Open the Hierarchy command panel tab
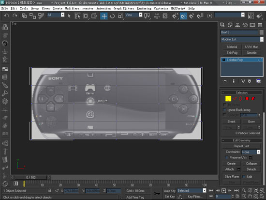Screen dimensions: 266x200 coord(237,25)
